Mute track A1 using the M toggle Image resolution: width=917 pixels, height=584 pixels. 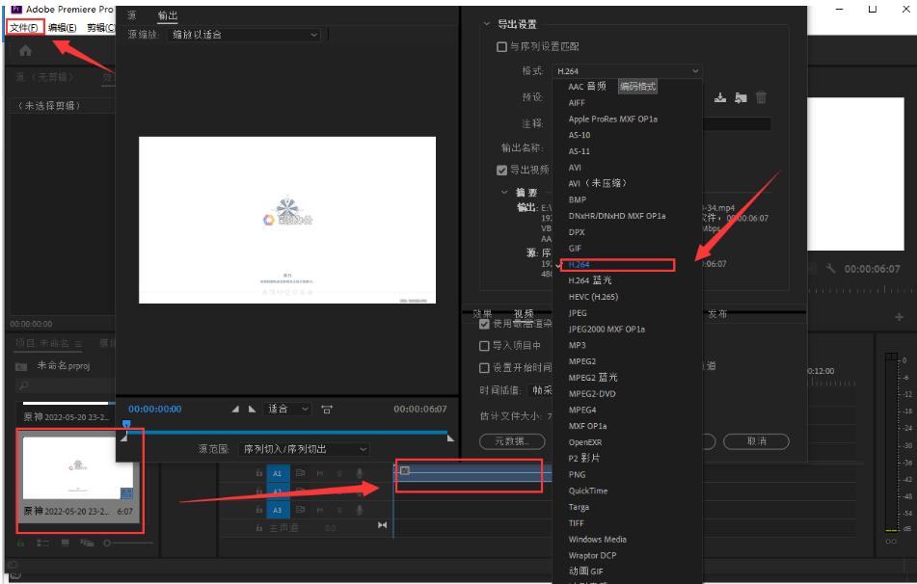click(319, 472)
